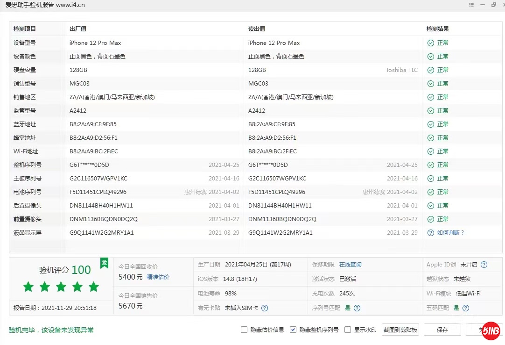Open the title bar list menu icon
Image resolution: width=505 pixels, height=345 pixels.
(x=472, y=5)
